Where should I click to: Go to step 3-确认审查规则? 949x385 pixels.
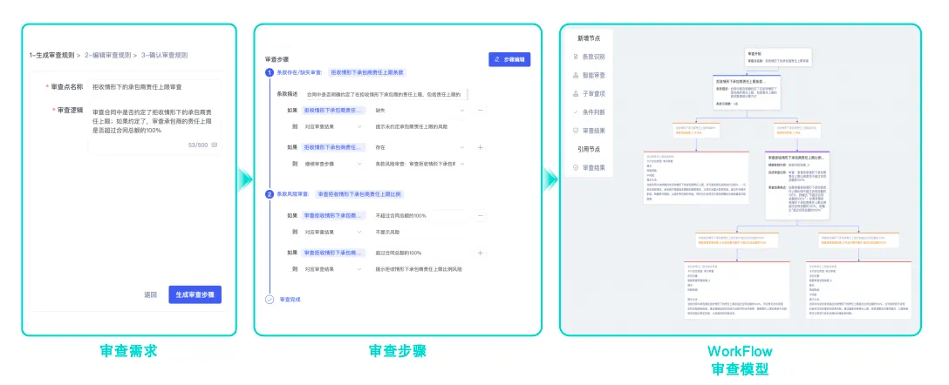[x=164, y=55]
